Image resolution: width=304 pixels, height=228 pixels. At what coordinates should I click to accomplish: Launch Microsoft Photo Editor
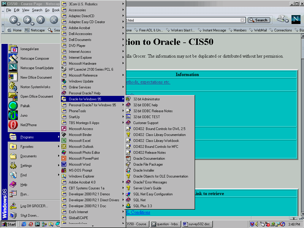coord(93,153)
